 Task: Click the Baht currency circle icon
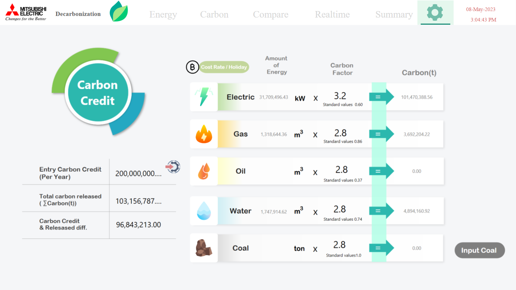point(192,67)
